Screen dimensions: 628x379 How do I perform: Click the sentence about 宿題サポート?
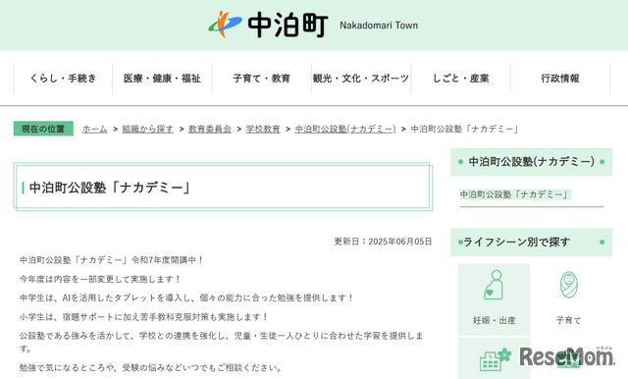tap(144, 317)
